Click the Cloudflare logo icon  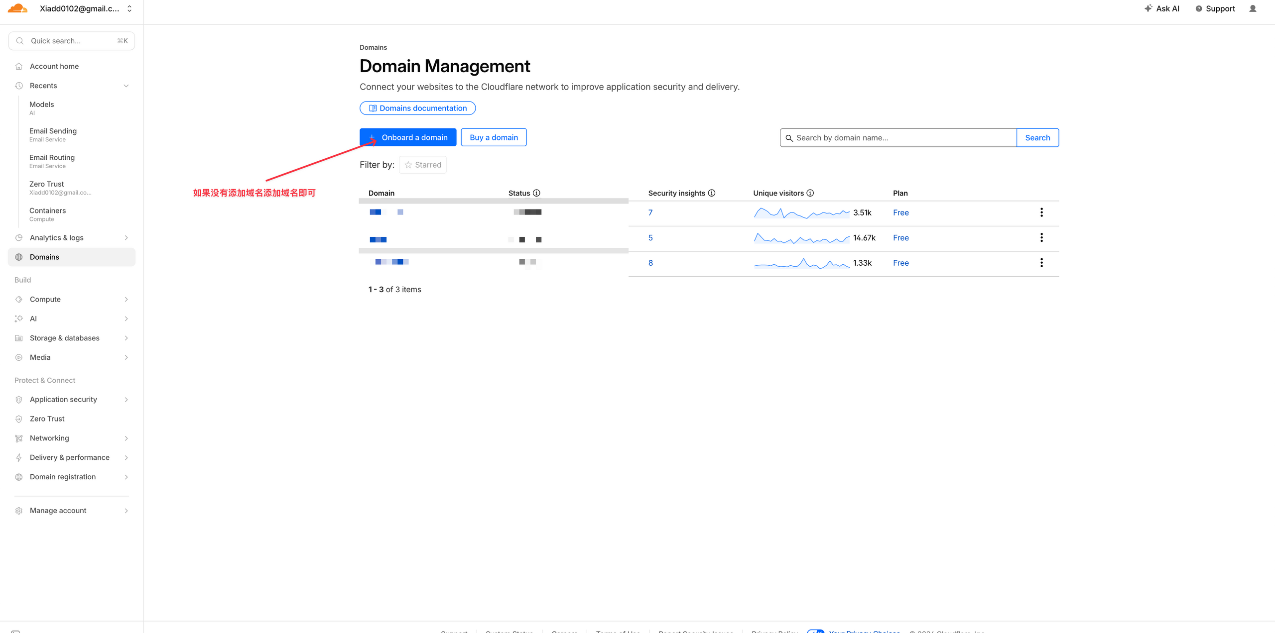point(17,8)
